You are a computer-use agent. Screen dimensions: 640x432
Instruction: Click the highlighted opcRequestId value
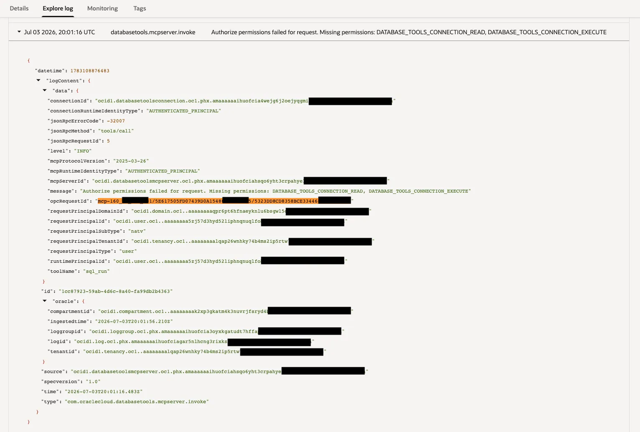[224, 201]
